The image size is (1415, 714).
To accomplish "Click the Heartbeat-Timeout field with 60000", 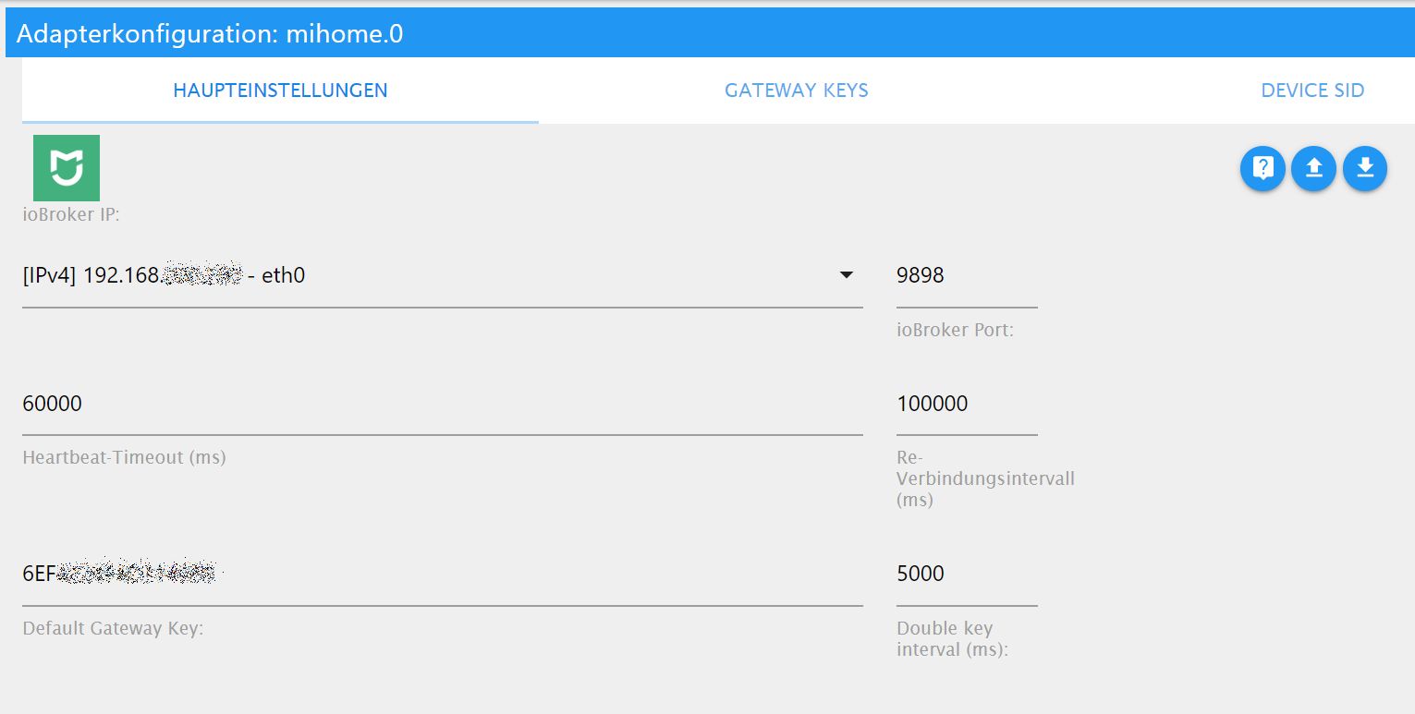I will click(442, 404).
